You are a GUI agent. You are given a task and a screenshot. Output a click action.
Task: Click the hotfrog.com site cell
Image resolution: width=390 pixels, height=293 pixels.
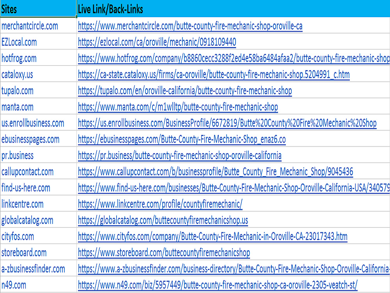click(38, 58)
